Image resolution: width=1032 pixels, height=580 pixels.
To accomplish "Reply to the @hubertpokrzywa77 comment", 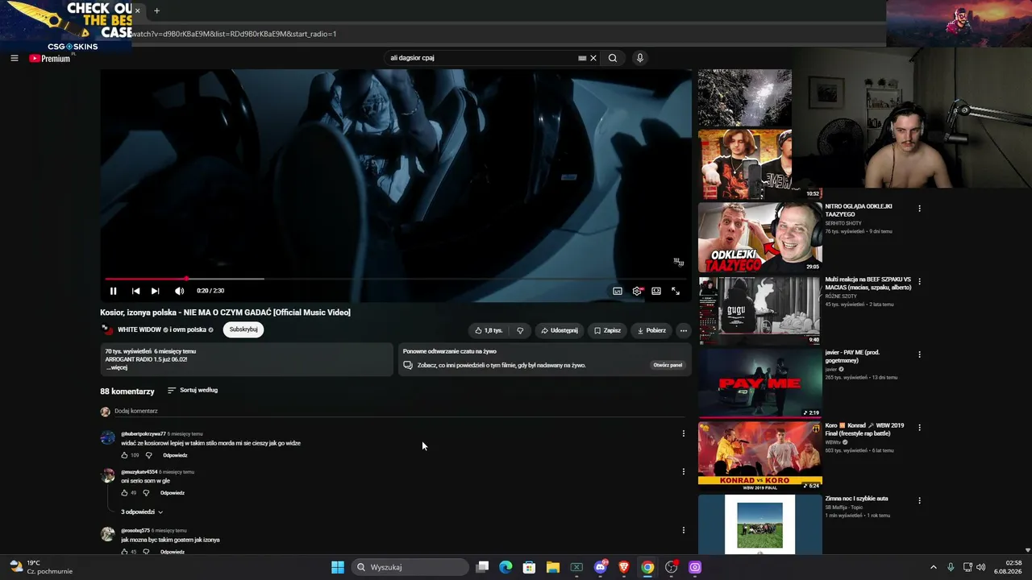I will (x=175, y=455).
